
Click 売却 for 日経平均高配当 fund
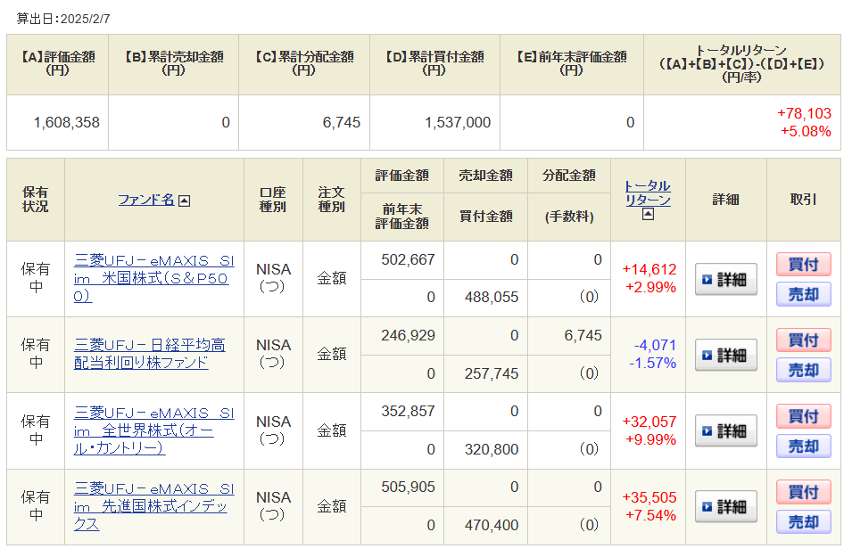click(x=804, y=370)
